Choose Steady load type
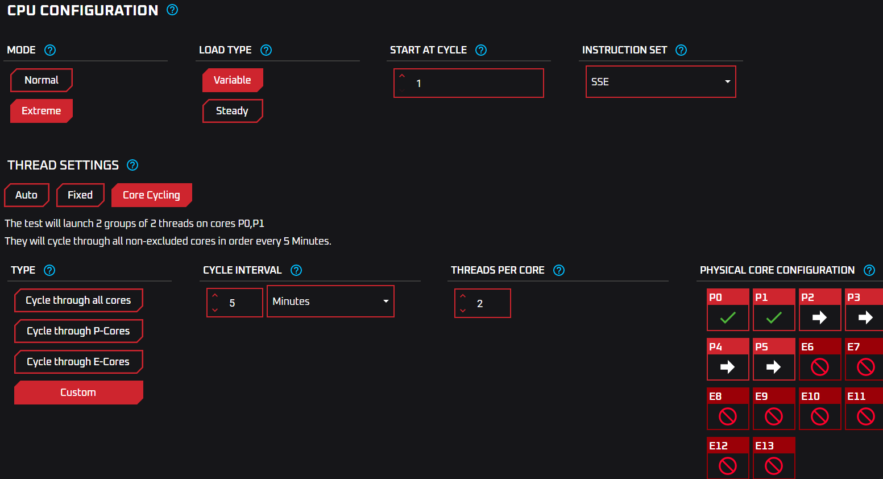Screen dimensions: 883x479 pos(233,111)
